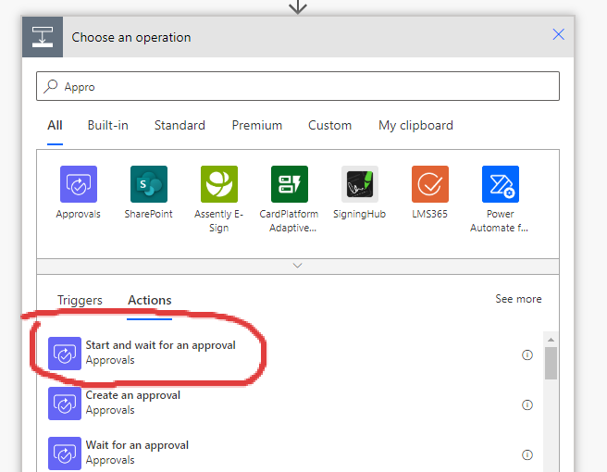Image resolution: width=607 pixels, height=472 pixels.
Task: Switch to the All tab
Action: [55, 126]
